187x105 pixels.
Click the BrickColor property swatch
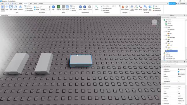179,69
